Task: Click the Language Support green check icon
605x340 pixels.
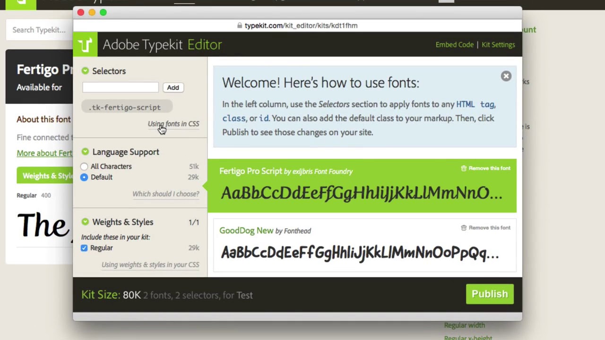Action: point(85,152)
